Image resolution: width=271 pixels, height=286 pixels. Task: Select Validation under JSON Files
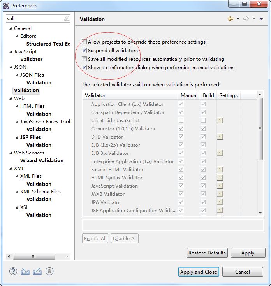click(x=39, y=82)
